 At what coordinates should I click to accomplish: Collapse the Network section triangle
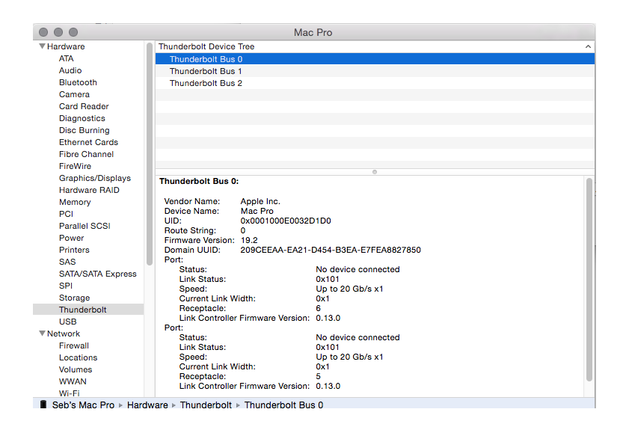tap(42, 334)
